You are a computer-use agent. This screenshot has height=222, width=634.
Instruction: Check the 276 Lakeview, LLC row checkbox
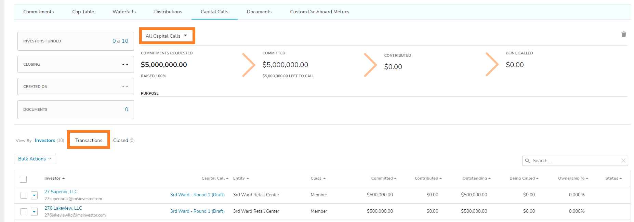(x=24, y=211)
